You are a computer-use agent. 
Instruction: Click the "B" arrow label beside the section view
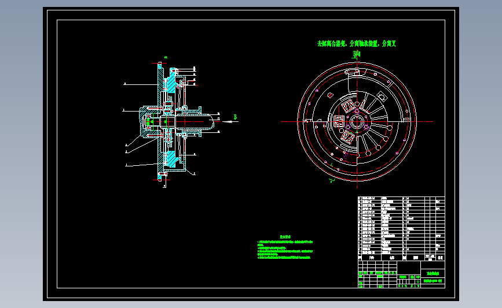point(235,117)
